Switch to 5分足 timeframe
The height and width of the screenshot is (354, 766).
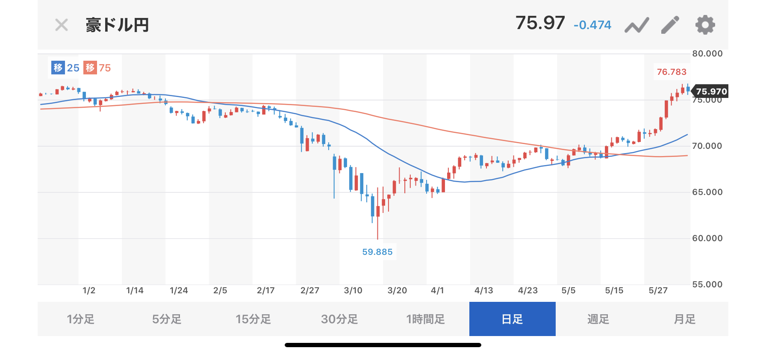[x=167, y=319]
